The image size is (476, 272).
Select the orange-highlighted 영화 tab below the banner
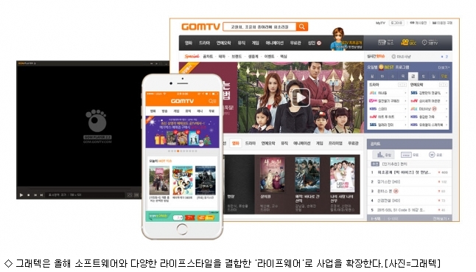[236, 143]
